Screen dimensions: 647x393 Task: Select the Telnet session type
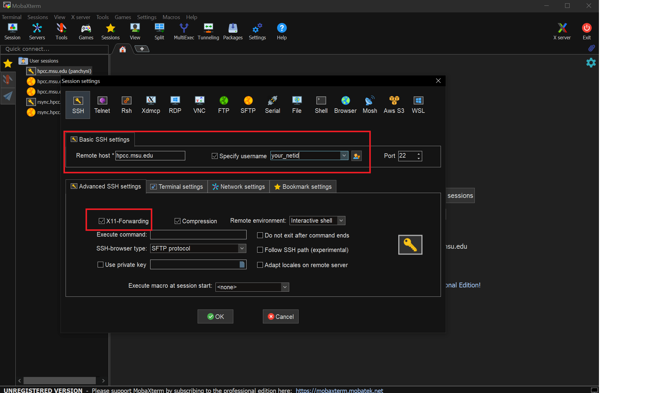[102, 105]
